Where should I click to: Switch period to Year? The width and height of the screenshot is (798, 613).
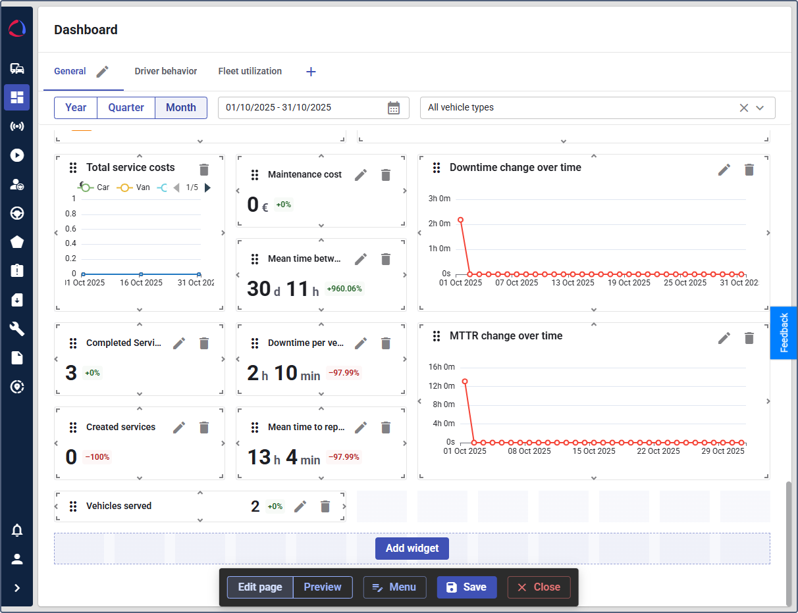click(x=76, y=108)
